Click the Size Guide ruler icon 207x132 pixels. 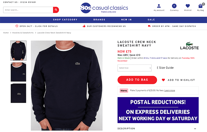click(158, 68)
